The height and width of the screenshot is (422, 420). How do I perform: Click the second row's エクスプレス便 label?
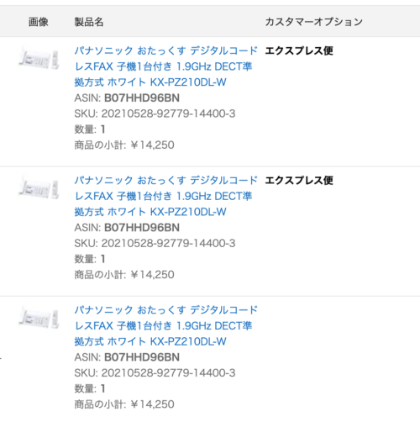(299, 181)
